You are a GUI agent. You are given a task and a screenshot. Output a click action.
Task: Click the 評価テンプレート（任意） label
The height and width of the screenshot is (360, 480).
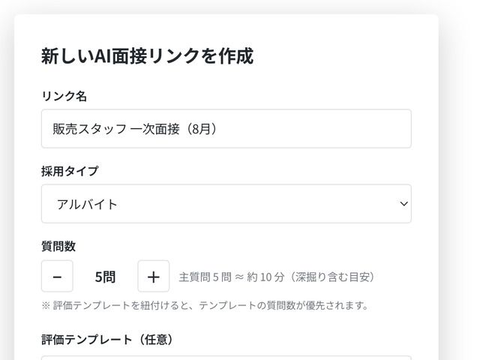107,340
